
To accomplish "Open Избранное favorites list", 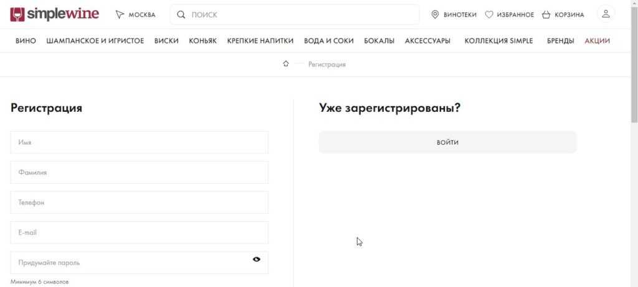I will tap(509, 14).
